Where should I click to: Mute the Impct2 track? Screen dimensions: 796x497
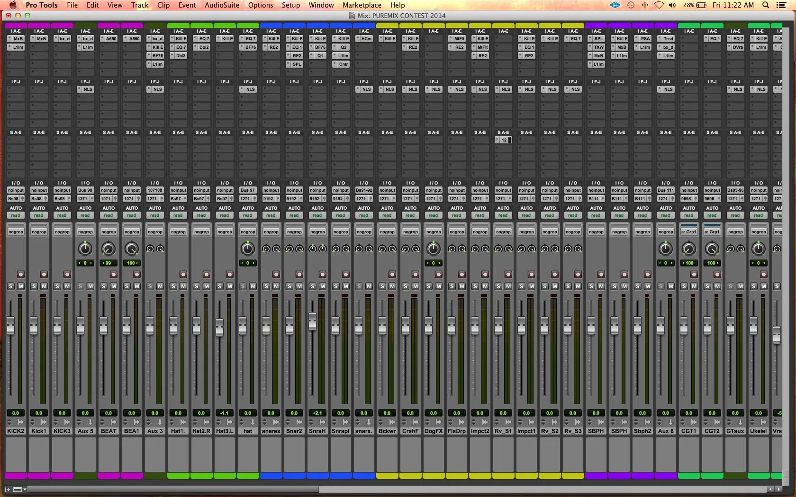click(x=485, y=286)
